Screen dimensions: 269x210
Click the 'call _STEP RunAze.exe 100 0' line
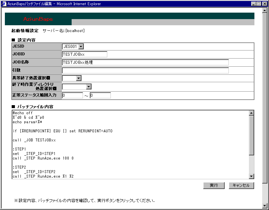pos(43,158)
